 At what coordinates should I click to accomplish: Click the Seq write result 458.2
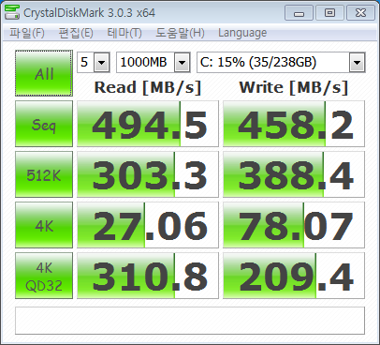[294, 124]
